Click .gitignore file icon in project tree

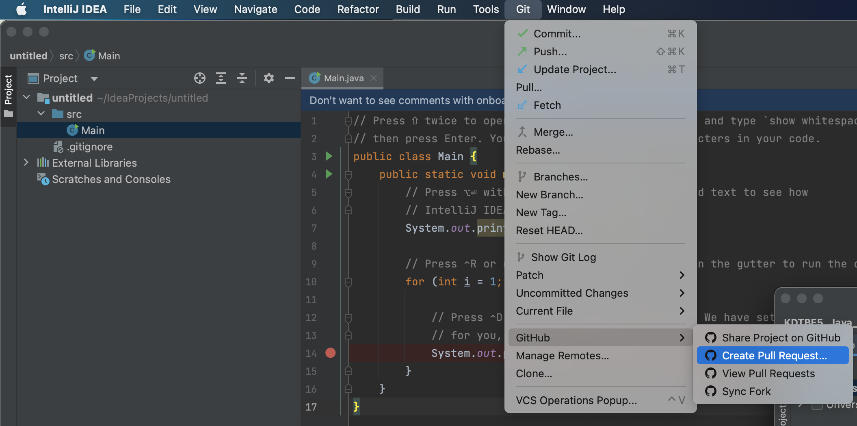pyautogui.click(x=58, y=146)
